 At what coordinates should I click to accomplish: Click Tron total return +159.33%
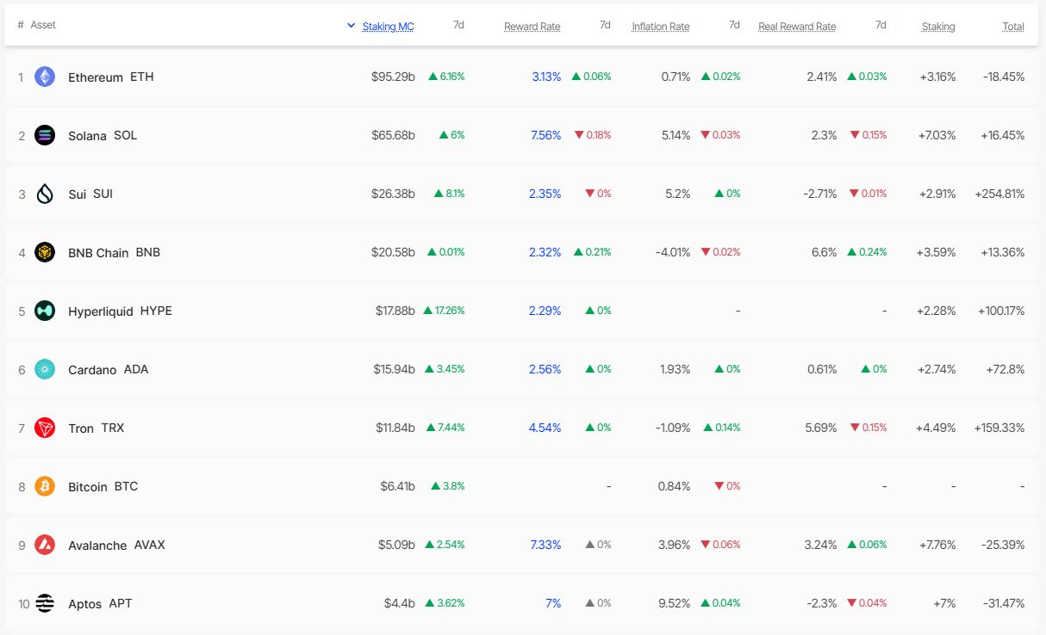[x=999, y=428]
